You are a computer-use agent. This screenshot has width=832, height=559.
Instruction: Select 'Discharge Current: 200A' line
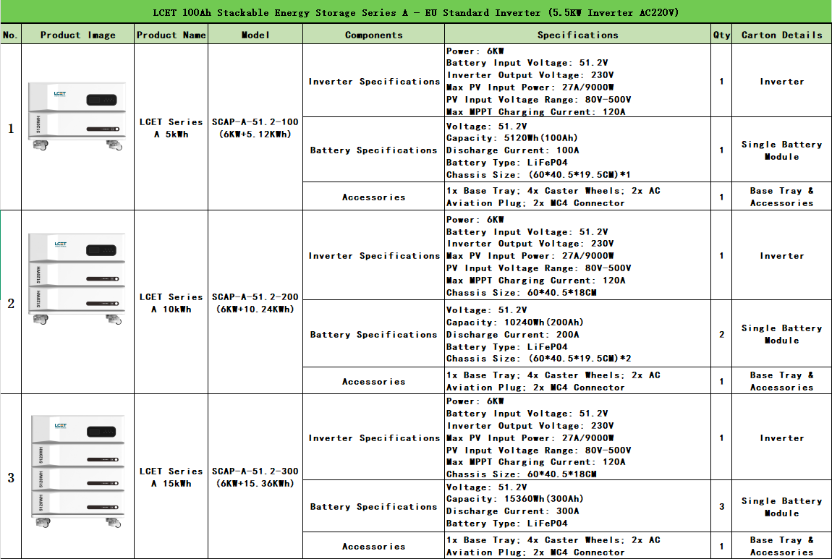512,335
